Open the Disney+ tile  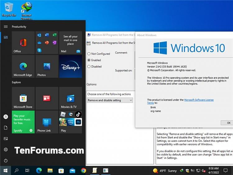tap(71, 66)
